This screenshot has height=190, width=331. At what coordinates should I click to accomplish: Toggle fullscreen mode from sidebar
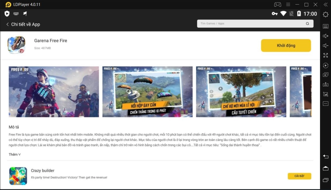pyautogui.click(x=326, y=55)
